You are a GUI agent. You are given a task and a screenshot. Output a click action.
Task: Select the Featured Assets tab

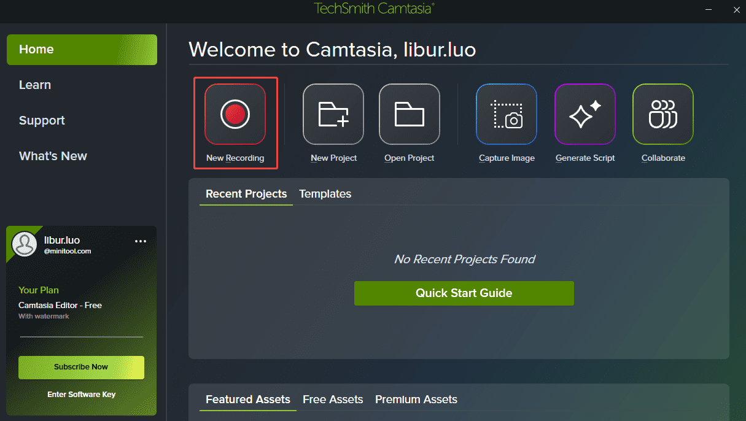247,399
